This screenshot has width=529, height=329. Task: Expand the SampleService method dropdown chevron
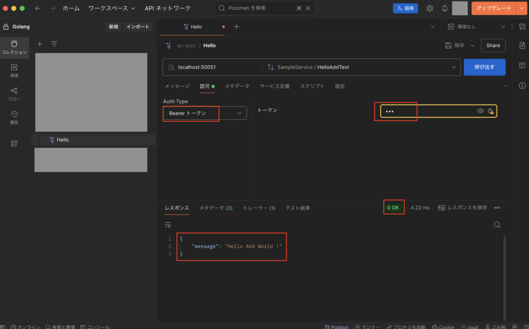(454, 67)
